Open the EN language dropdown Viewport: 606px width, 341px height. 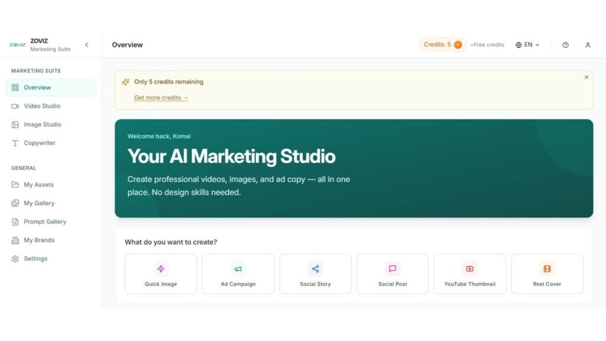[x=527, y=45]
